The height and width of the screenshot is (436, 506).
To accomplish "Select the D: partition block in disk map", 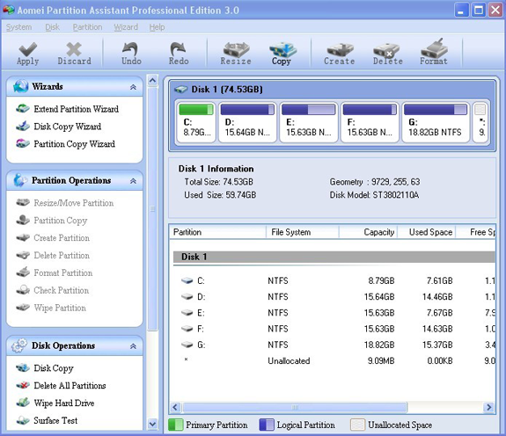I will [x=247, y=122].
